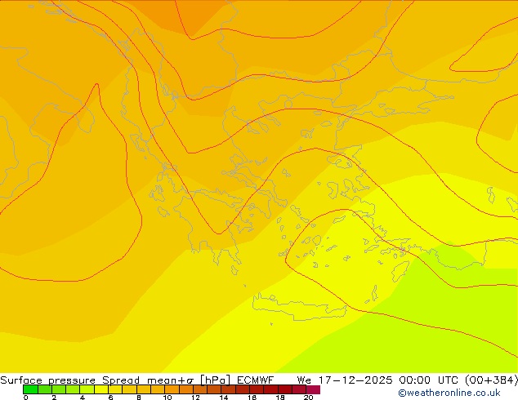Click the legend value '20'
Image resolution: width=518 pixels, height=400 pixels.
pyautogui.click(x=308, y=398)
